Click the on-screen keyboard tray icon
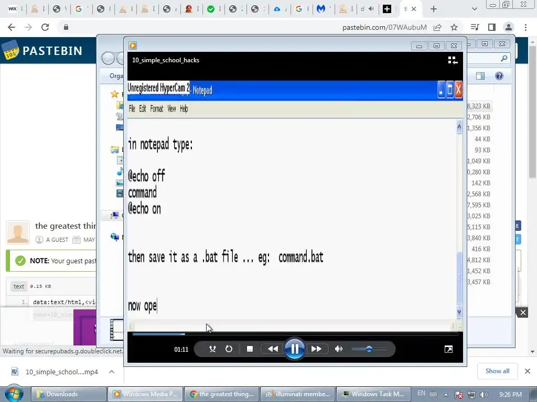Image resolution: width=537 pixels, height=402 pixels. [x=433, y=394]
